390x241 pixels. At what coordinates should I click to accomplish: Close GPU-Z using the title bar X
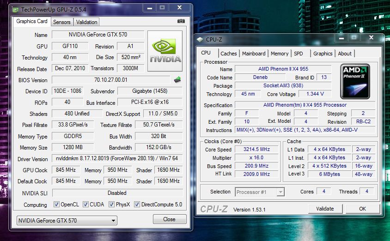[x=179, y=8]
